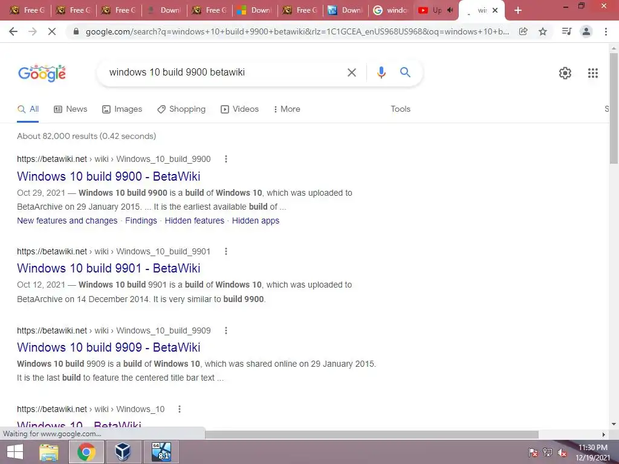Start voice search with microphone
The width and height of the screenshot is (619, 464).
(381, 72)
